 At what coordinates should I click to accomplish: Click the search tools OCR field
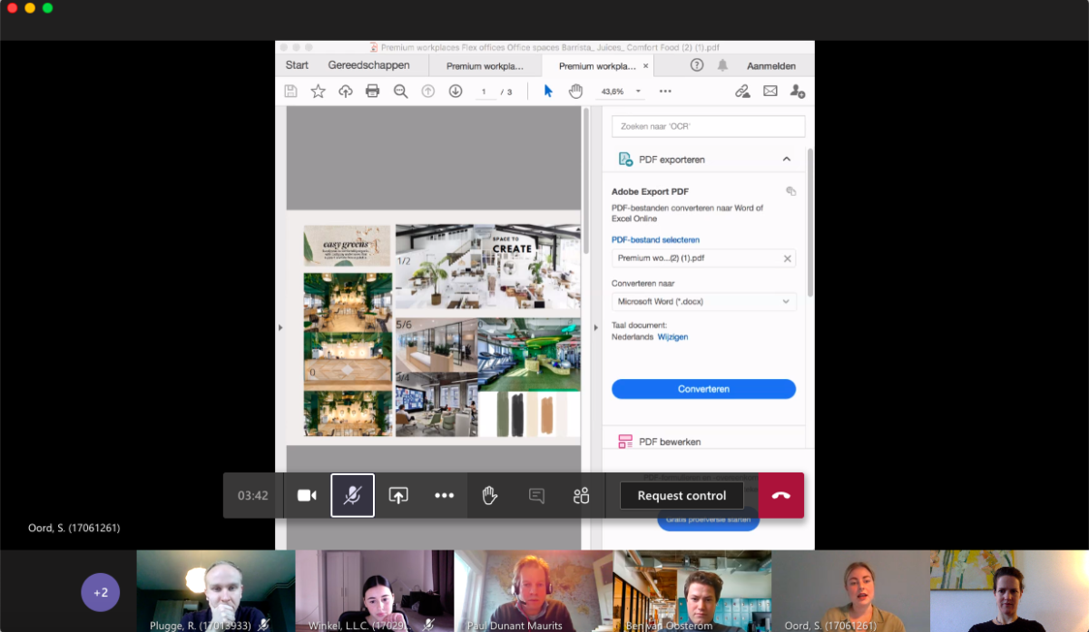(x=708, y=126)
